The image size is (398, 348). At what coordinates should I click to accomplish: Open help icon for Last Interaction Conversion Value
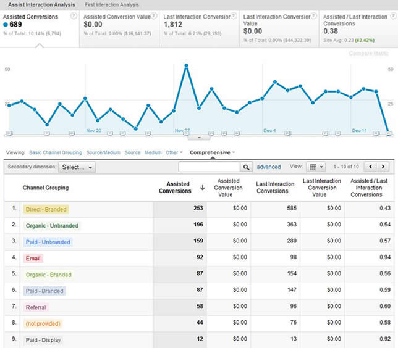tap(314, 16)
